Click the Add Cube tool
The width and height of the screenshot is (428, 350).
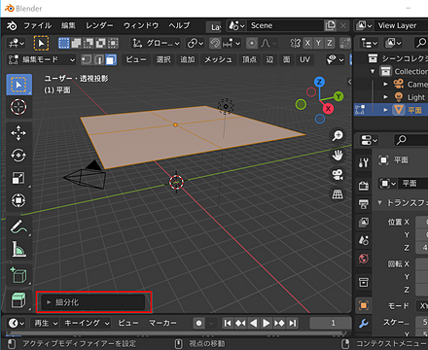(x=18, y=275)
